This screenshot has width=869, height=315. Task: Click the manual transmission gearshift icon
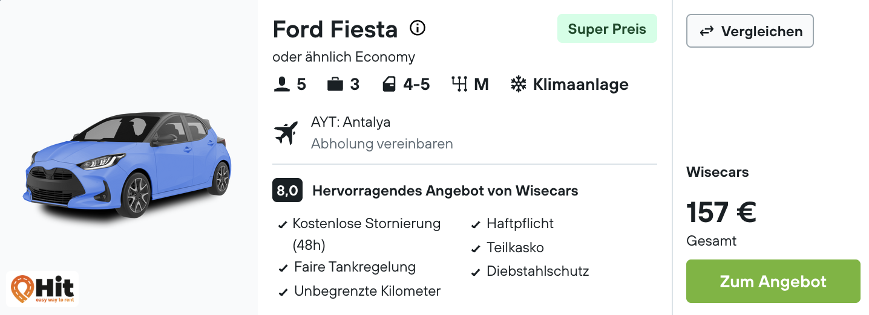coord(460,84)
